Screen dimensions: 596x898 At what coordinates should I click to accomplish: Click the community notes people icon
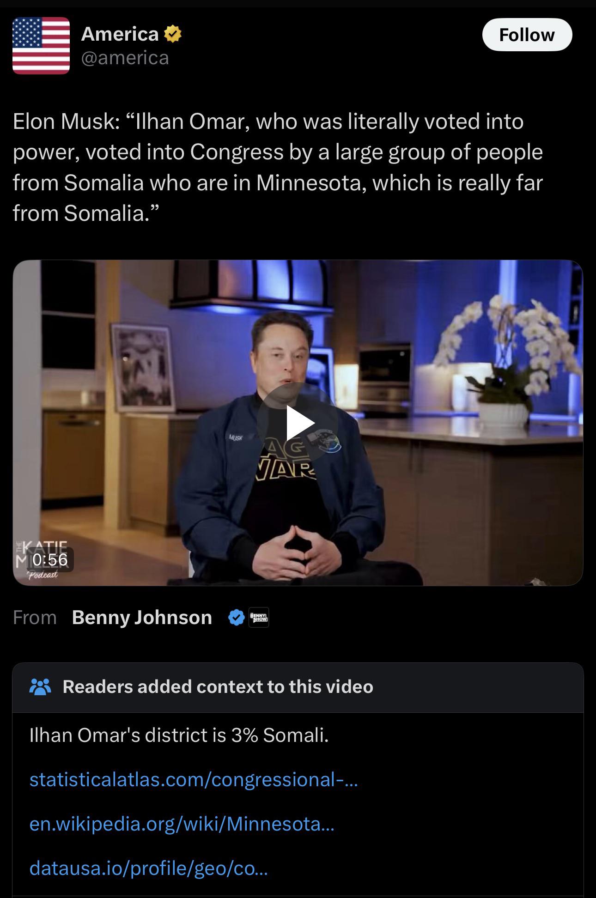pyautogui.click(x=40, y=687)
